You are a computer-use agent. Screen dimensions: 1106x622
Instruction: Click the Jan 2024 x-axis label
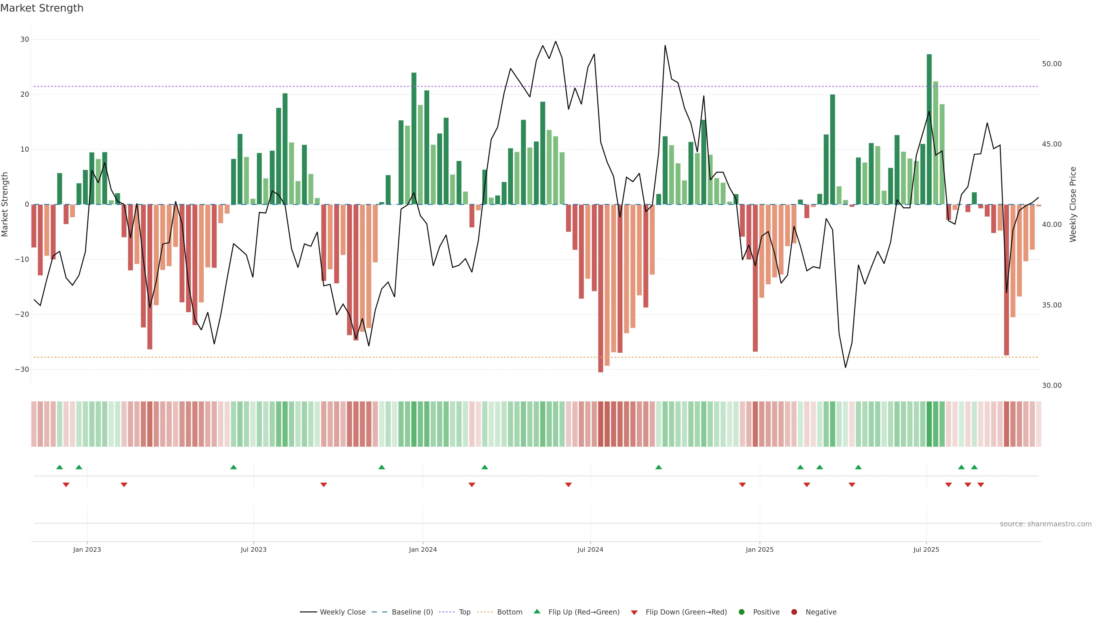[x=423, y=549]
